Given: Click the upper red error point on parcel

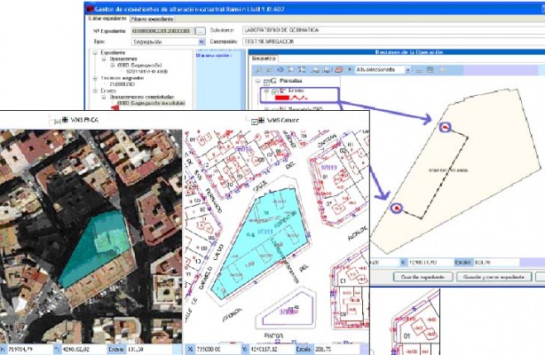Looking at the screenshot, I should pos(446,128).
